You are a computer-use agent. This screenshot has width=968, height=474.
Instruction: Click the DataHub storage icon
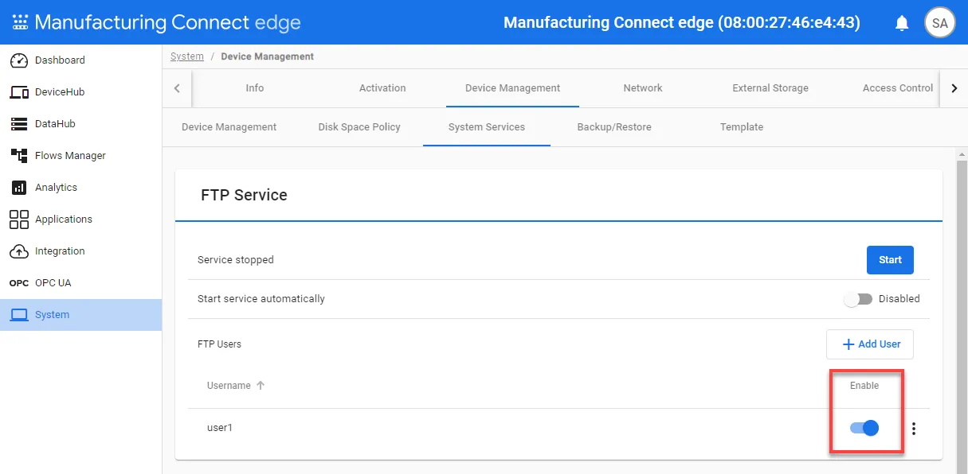19,124
